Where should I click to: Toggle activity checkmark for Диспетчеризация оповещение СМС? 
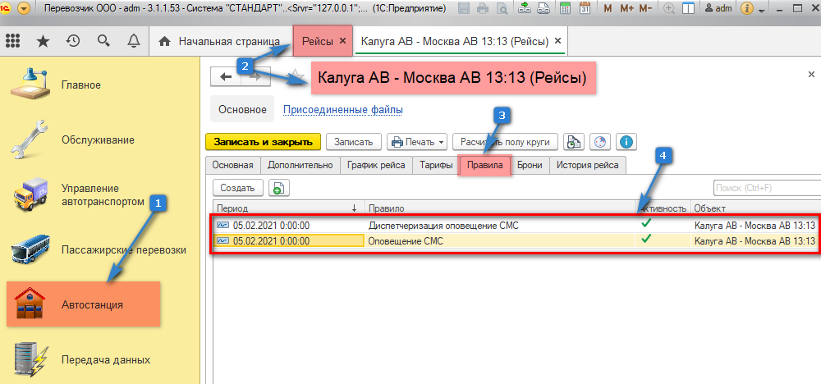point(646,224)
